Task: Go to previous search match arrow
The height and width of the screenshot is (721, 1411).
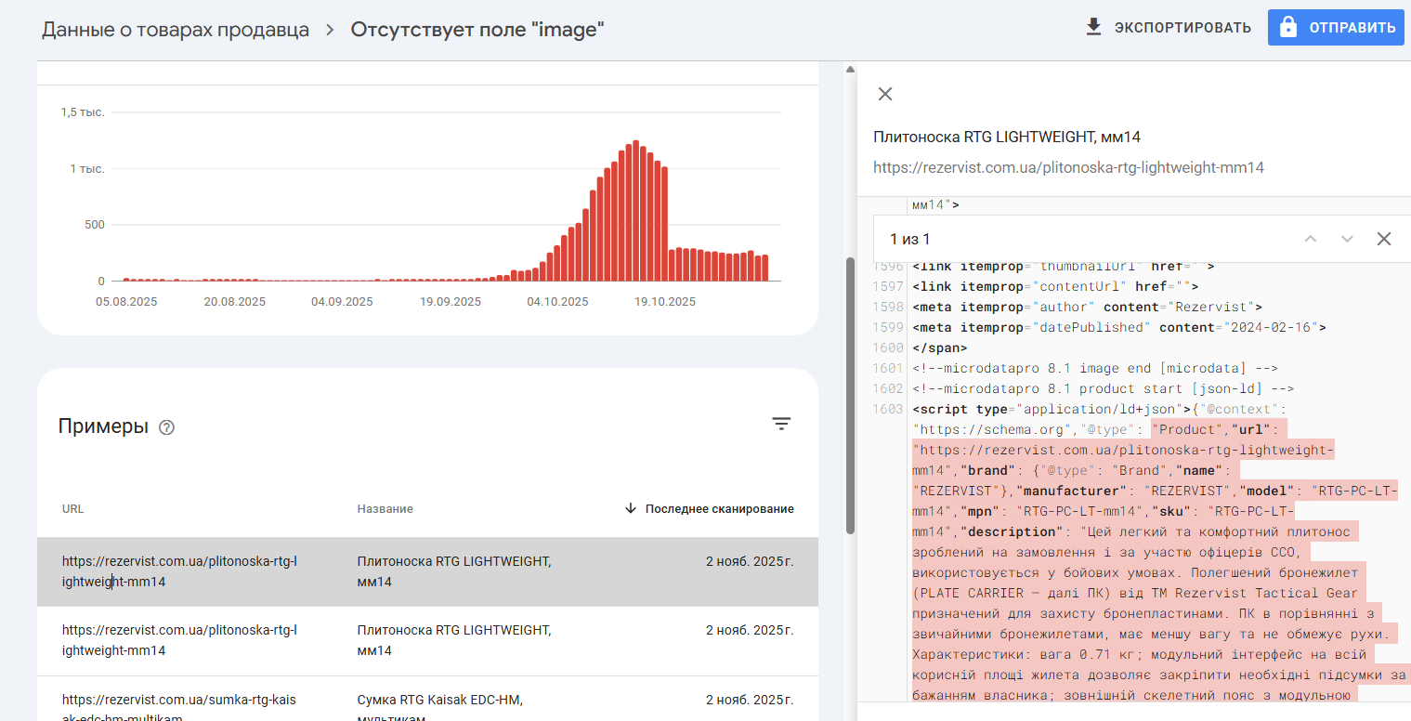Action: (1311, 239)
